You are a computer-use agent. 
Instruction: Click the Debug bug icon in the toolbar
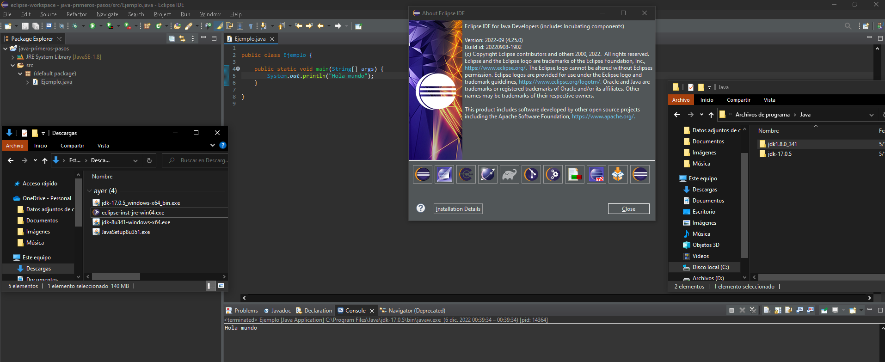[75, 26]
